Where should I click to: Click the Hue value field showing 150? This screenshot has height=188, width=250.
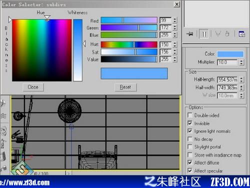click(165, 44)
